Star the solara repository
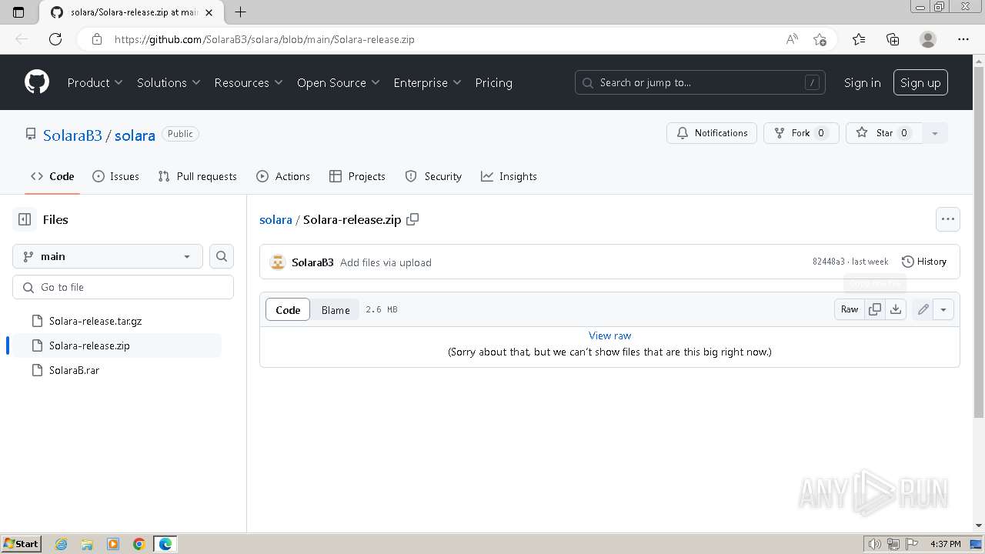 coord(884,133)
